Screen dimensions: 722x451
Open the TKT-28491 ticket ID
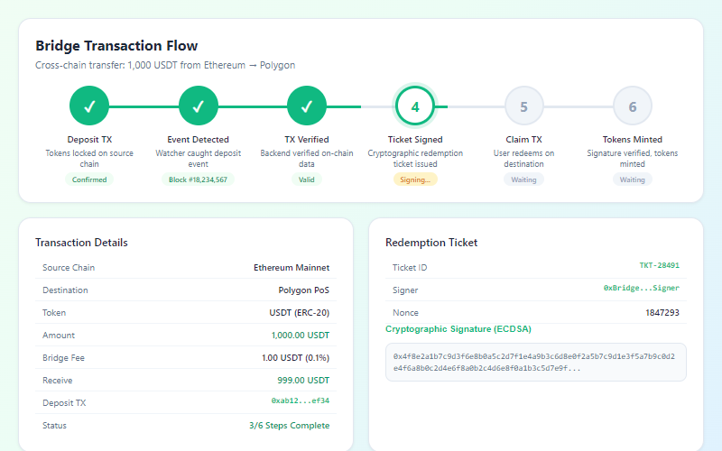pyautogui.click(x=659, y=265)
